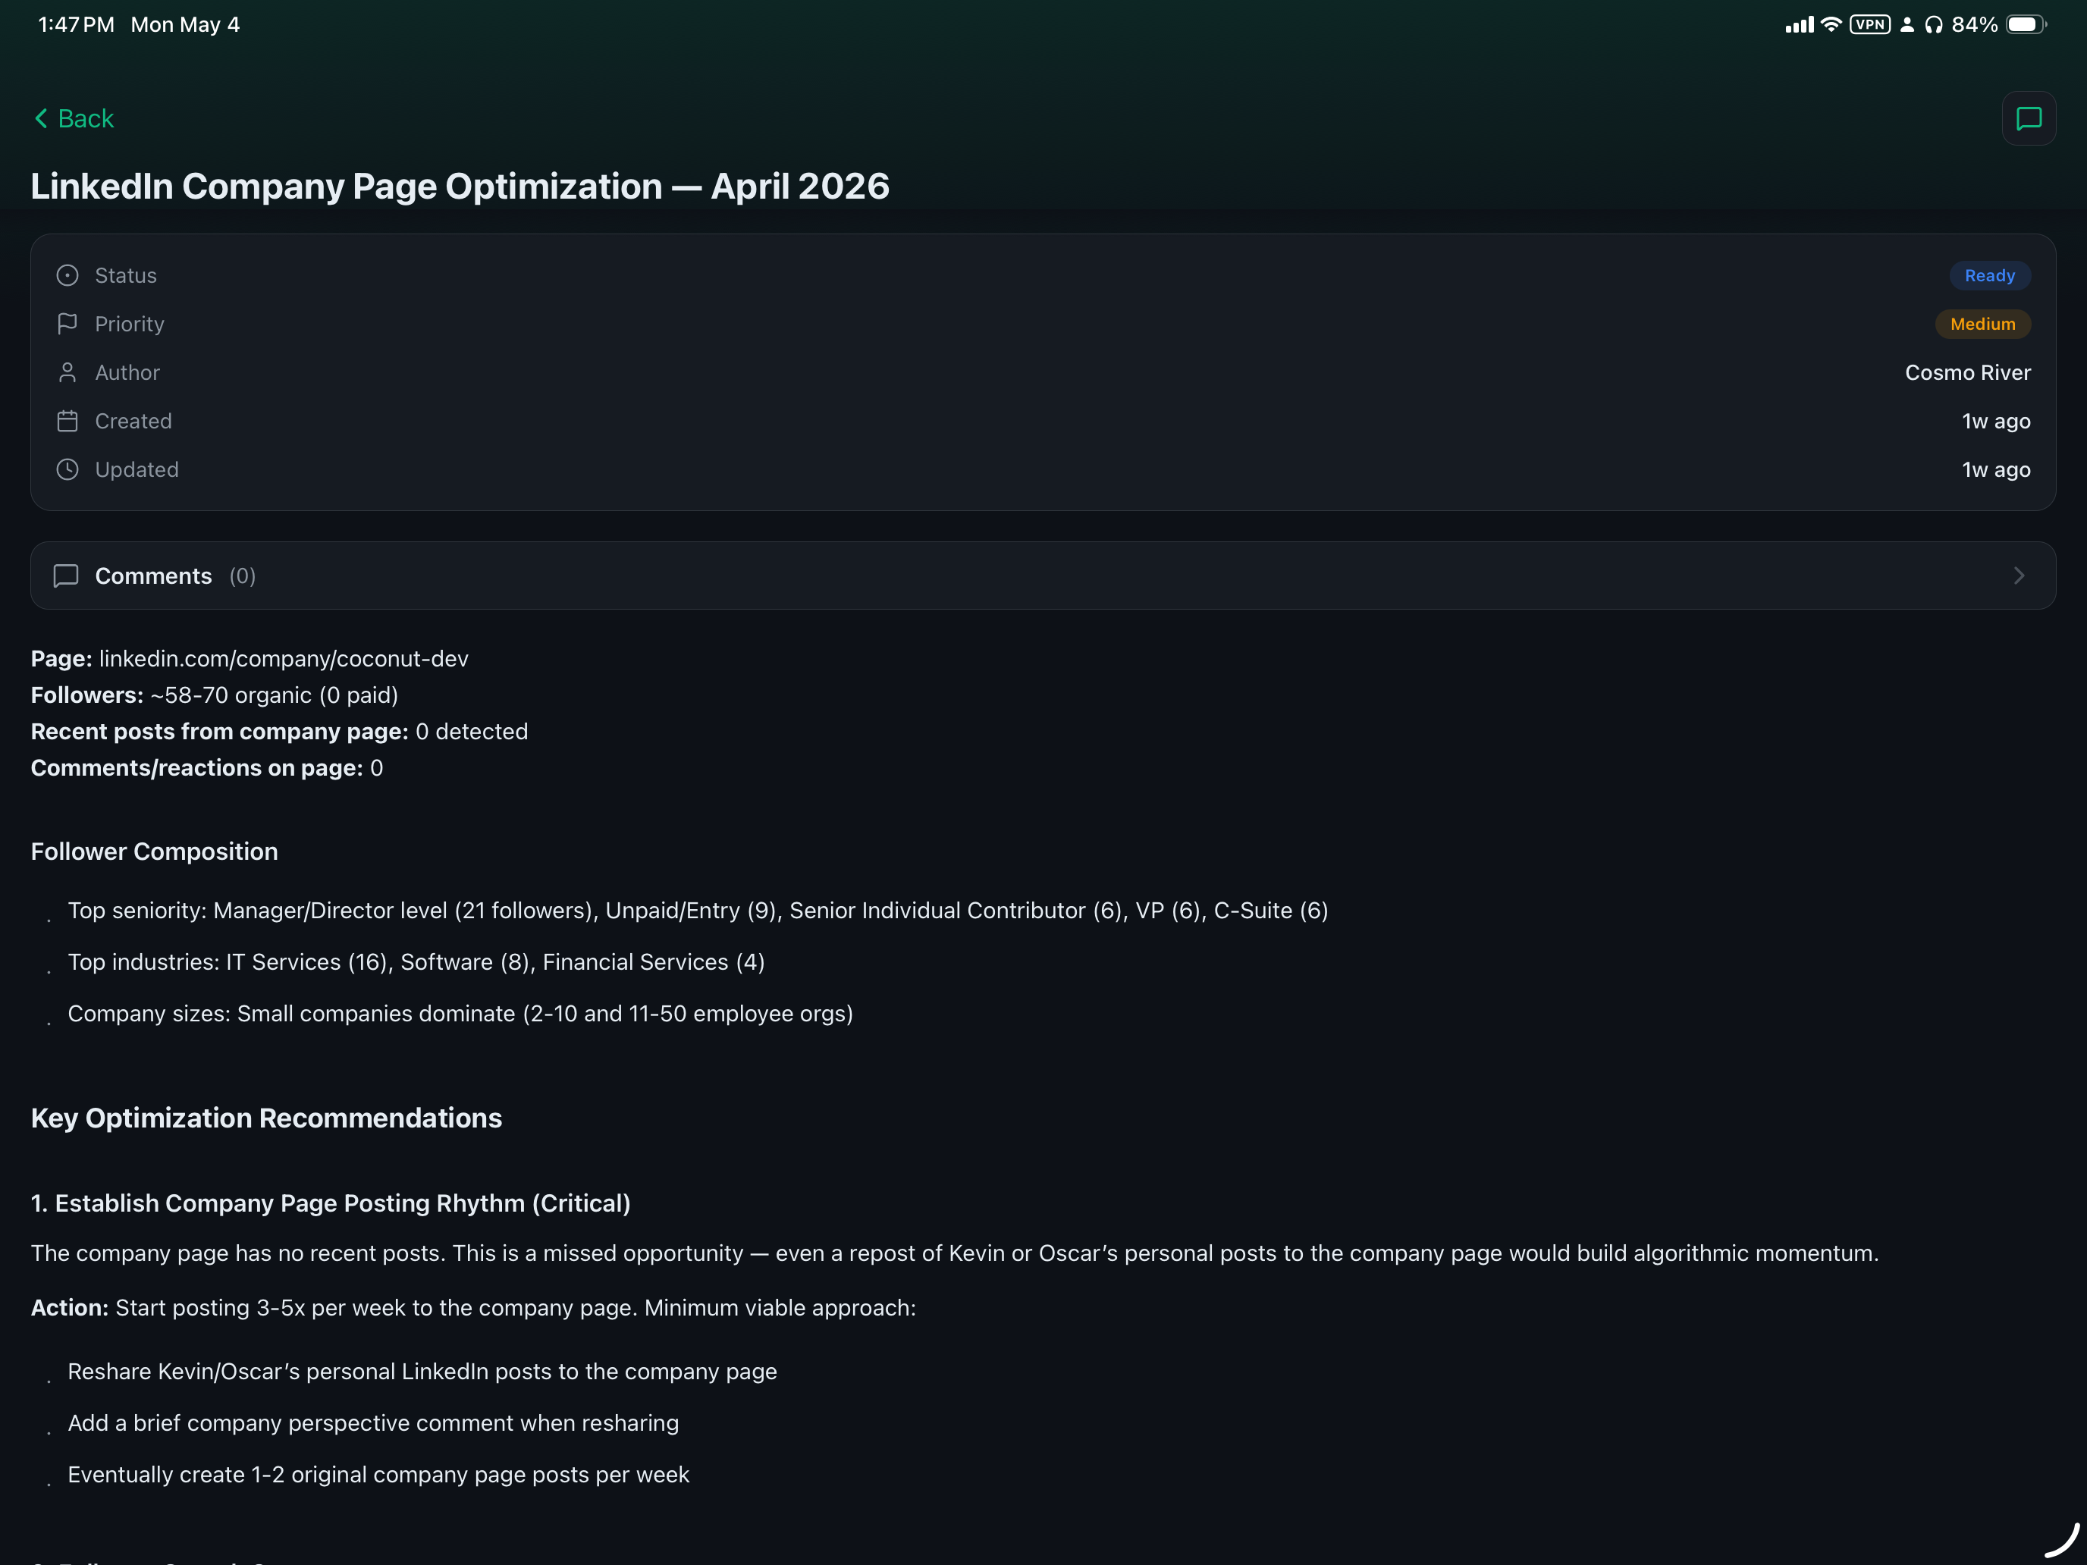The image size is (2087, 1565).
Task: Tap the date Mon May 4
Action: 185,24
